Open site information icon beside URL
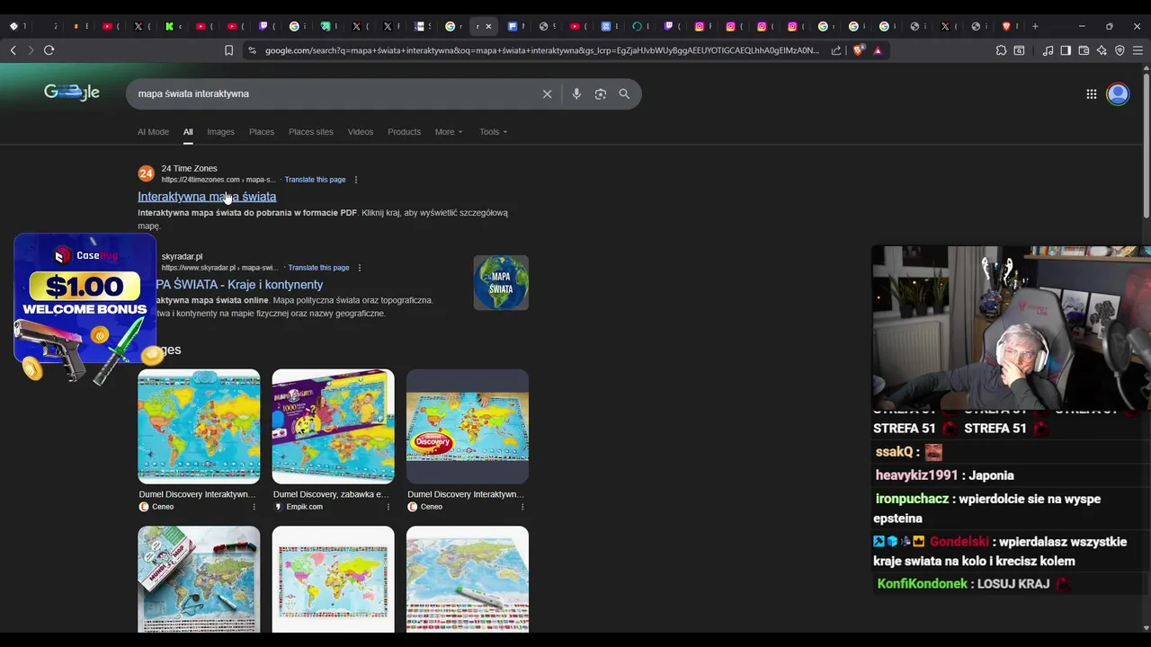 click(x=252, y=50)
